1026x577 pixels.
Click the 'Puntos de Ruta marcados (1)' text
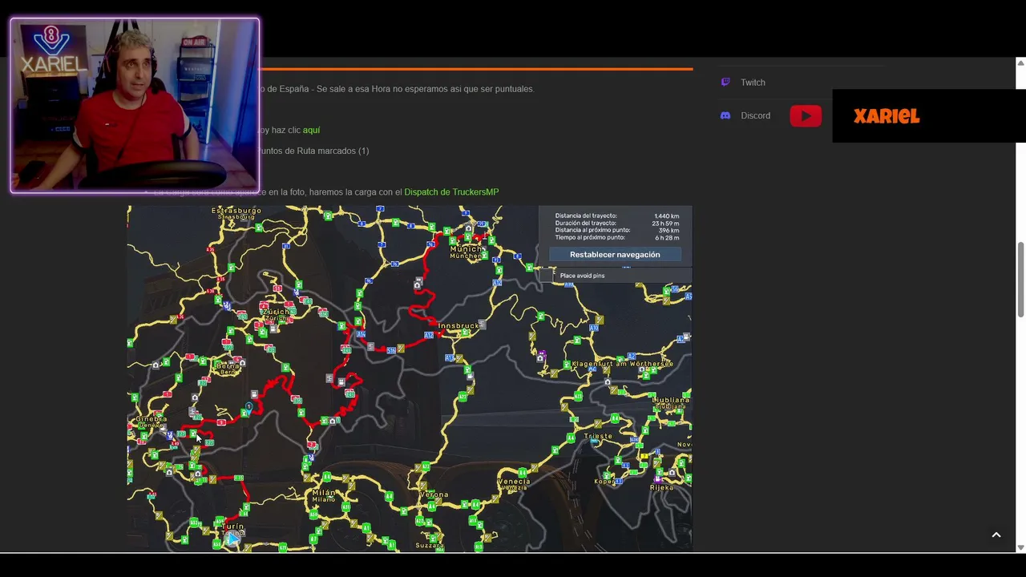coord(313,151)
